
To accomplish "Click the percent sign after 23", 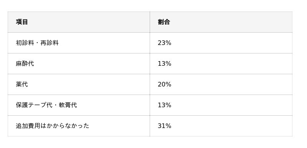I will coord(168,43).
